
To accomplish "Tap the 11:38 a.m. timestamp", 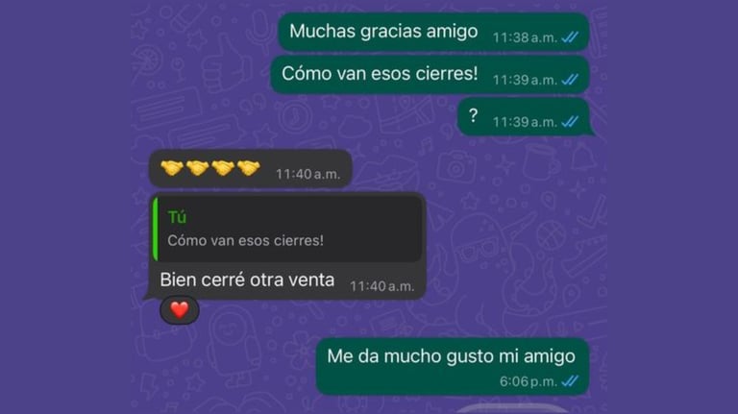I will [x=525, y=37].
